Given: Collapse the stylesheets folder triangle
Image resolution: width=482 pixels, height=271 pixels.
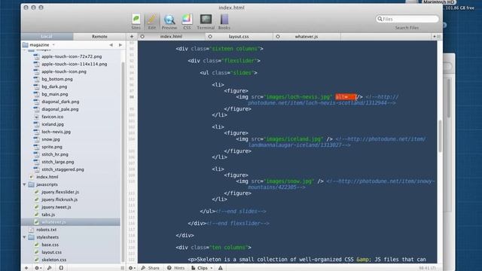Looking at the screenshot, I should [24, 237].
